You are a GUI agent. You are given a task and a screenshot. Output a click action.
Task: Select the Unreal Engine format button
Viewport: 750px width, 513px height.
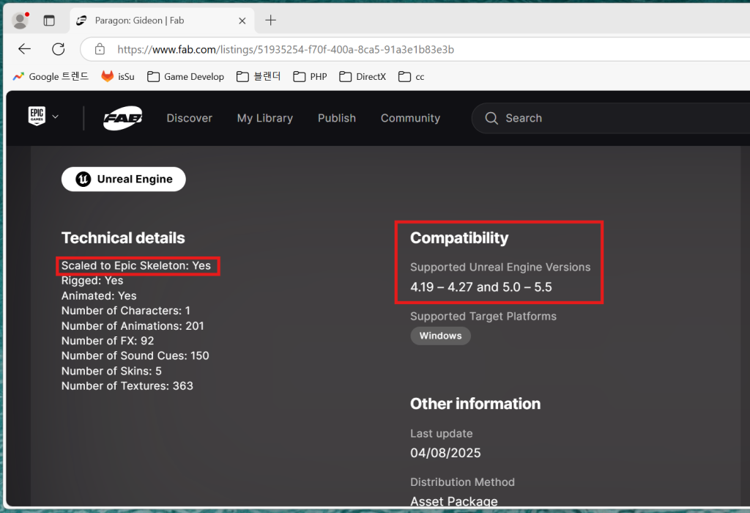(123, 179)
